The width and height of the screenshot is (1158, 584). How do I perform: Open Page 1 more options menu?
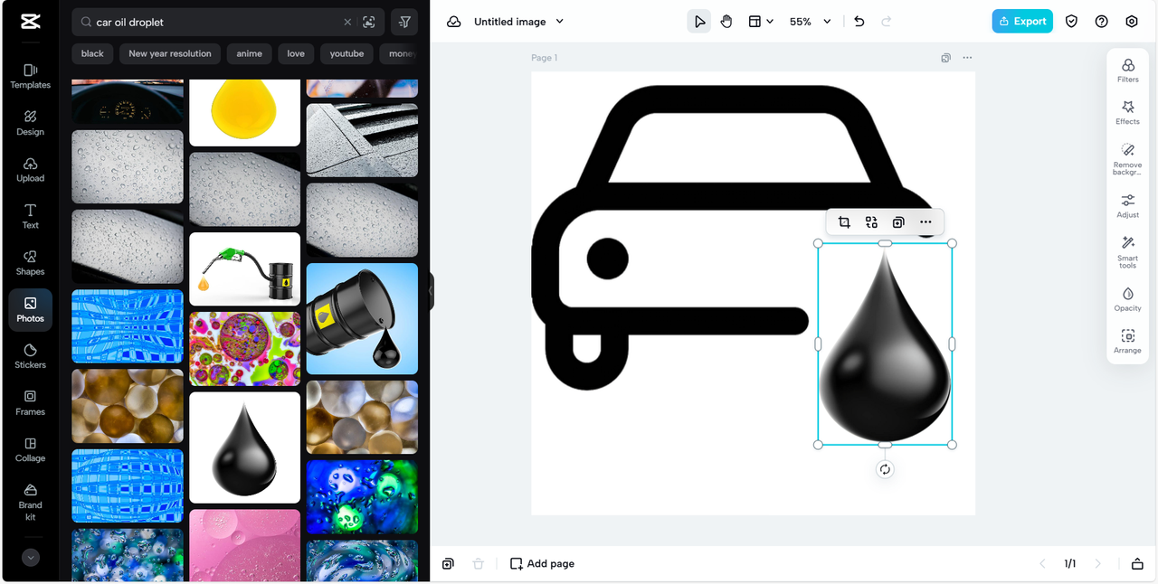[967, 58]
